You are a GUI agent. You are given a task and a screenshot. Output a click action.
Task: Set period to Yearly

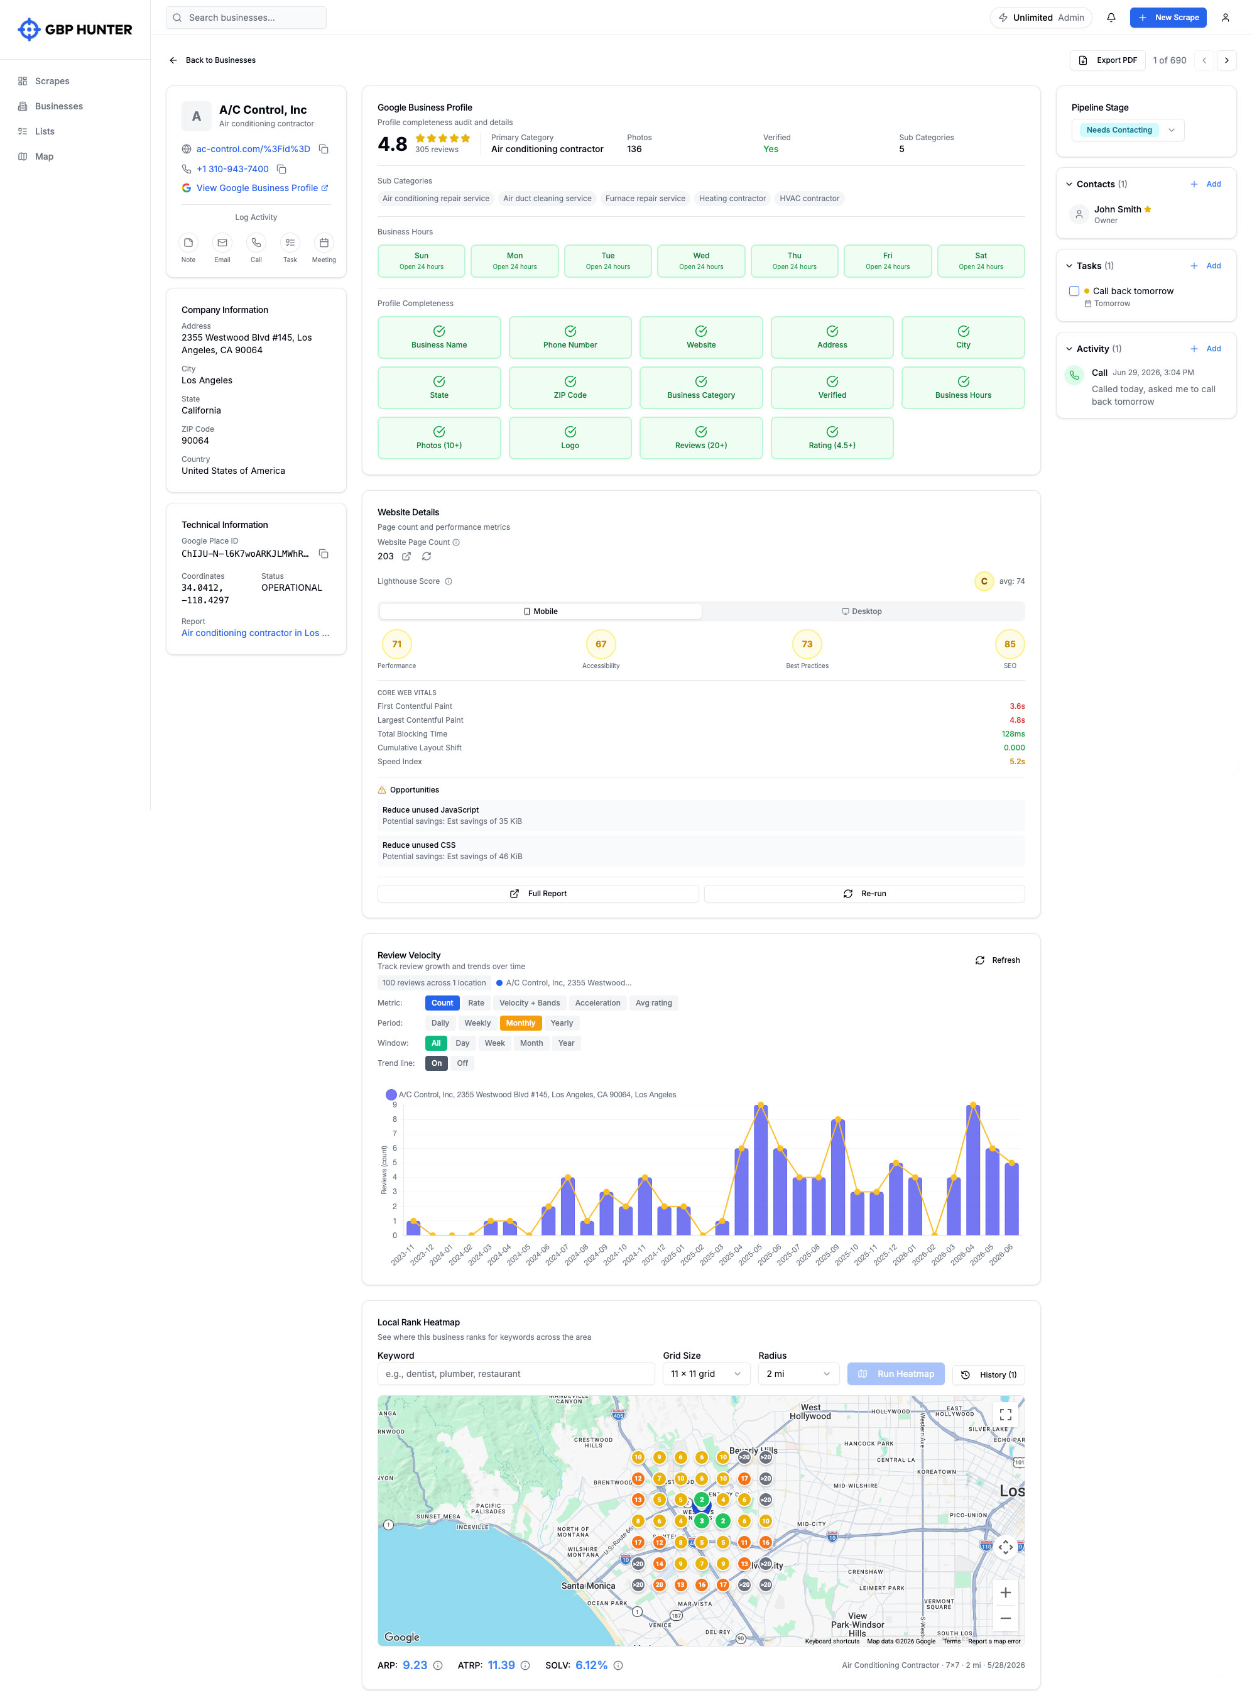562,1022
